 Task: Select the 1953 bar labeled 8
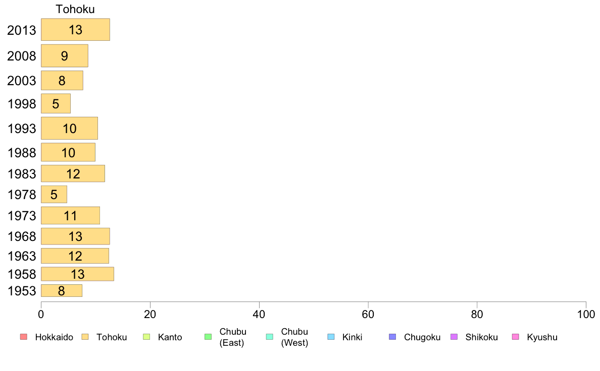[x=62, y=291]
